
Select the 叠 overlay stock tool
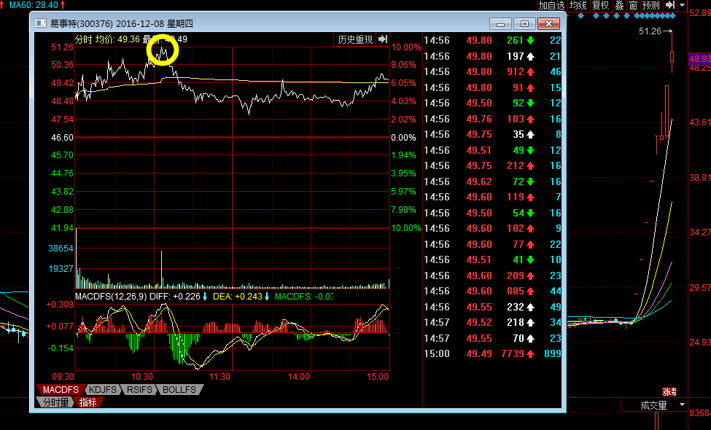[x=619, y=5]
